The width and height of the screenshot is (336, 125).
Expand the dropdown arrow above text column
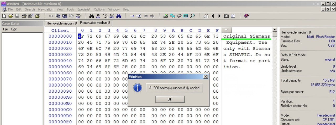(227, 30)
